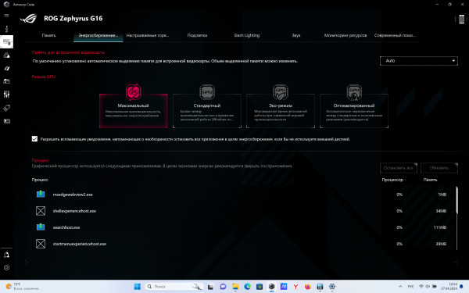Image resolution: width=469 pixels, height=293 pixels.
Task: Click the Процессор column header
Action: pos(392,180)
